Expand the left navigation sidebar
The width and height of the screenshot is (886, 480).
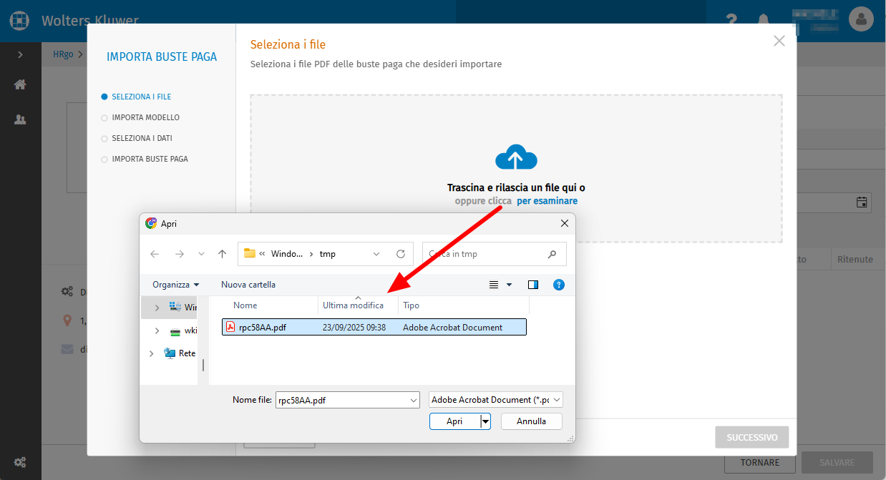[x=20, y=54]
